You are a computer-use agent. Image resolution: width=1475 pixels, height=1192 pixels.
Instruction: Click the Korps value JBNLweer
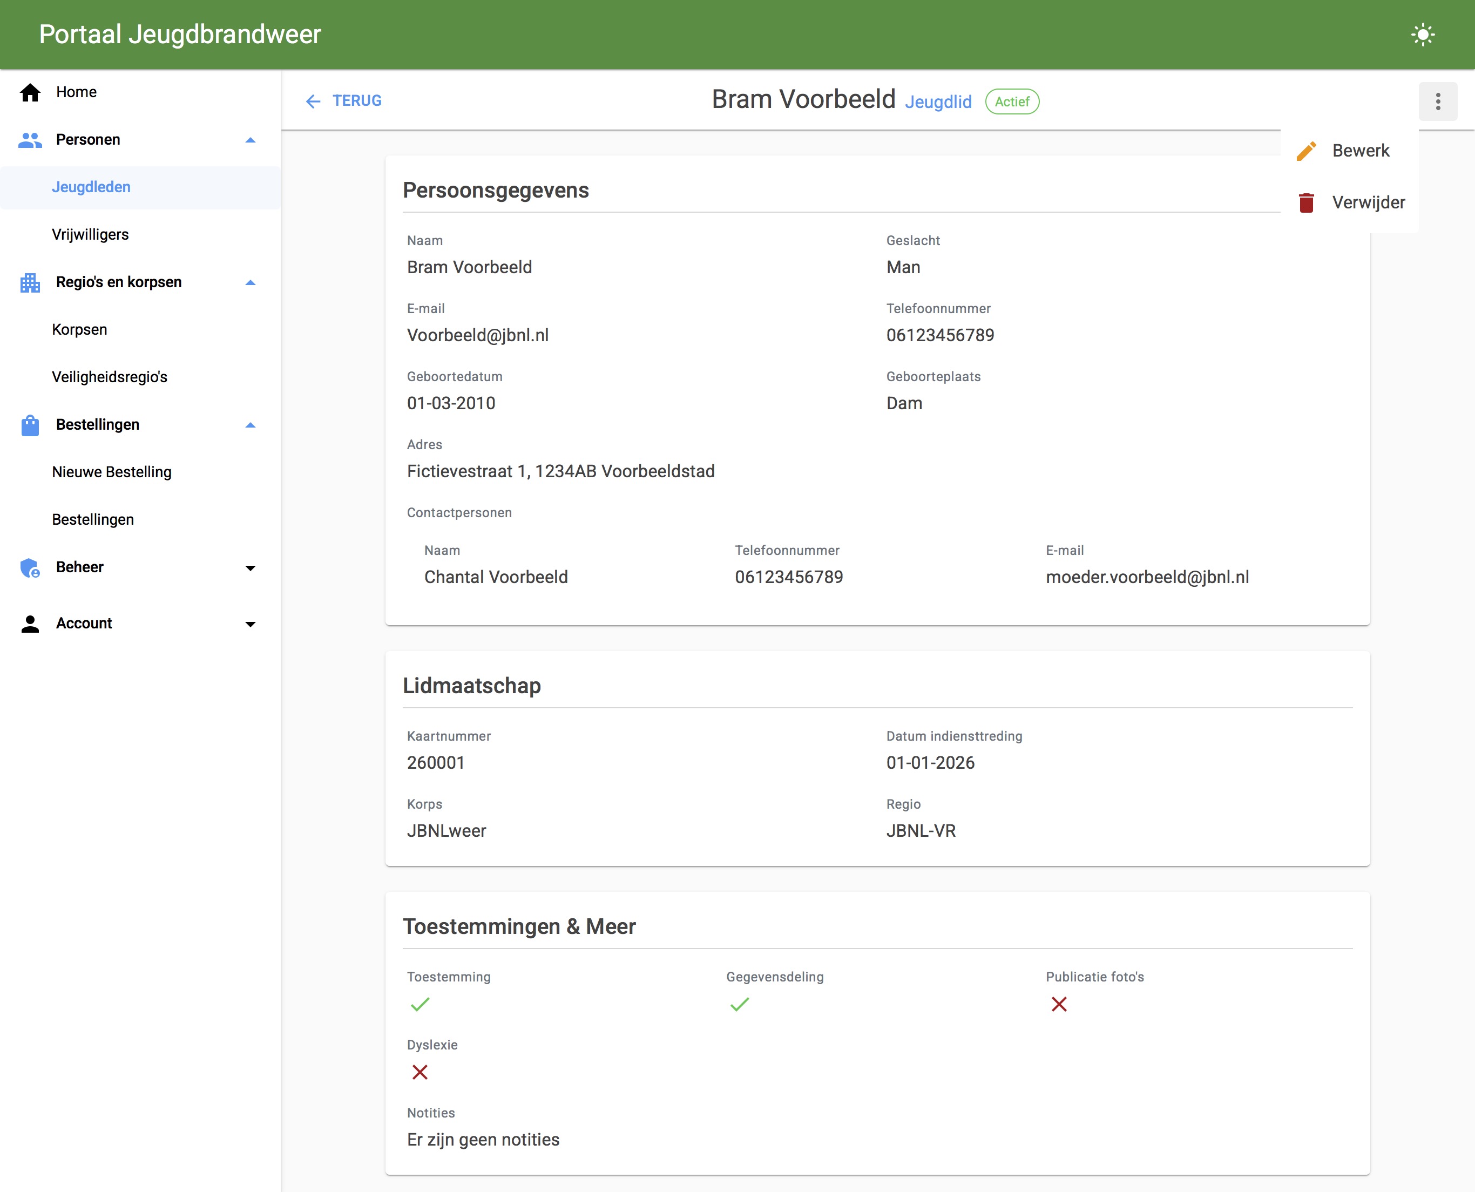tap(446, 831)
